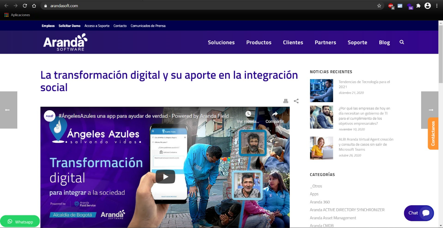This screenshot has height=228, width=443.
Task: Play the Ángeles Azules video
Action: pyautogui.click(x=165, y=177)
